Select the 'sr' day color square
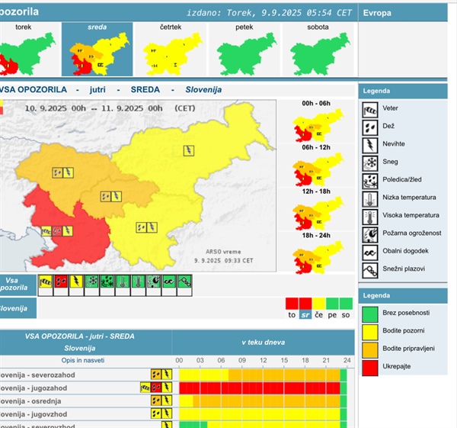Screen dimensions: 457x428 (305, 304)
